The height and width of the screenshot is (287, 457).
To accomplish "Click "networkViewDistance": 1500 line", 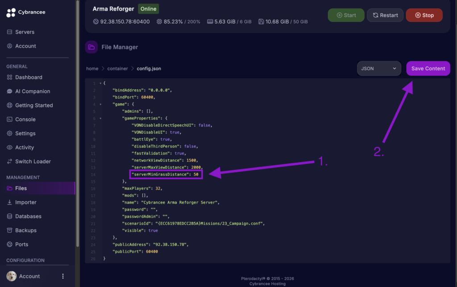I will pyautogui.click(x=165, y=160).
